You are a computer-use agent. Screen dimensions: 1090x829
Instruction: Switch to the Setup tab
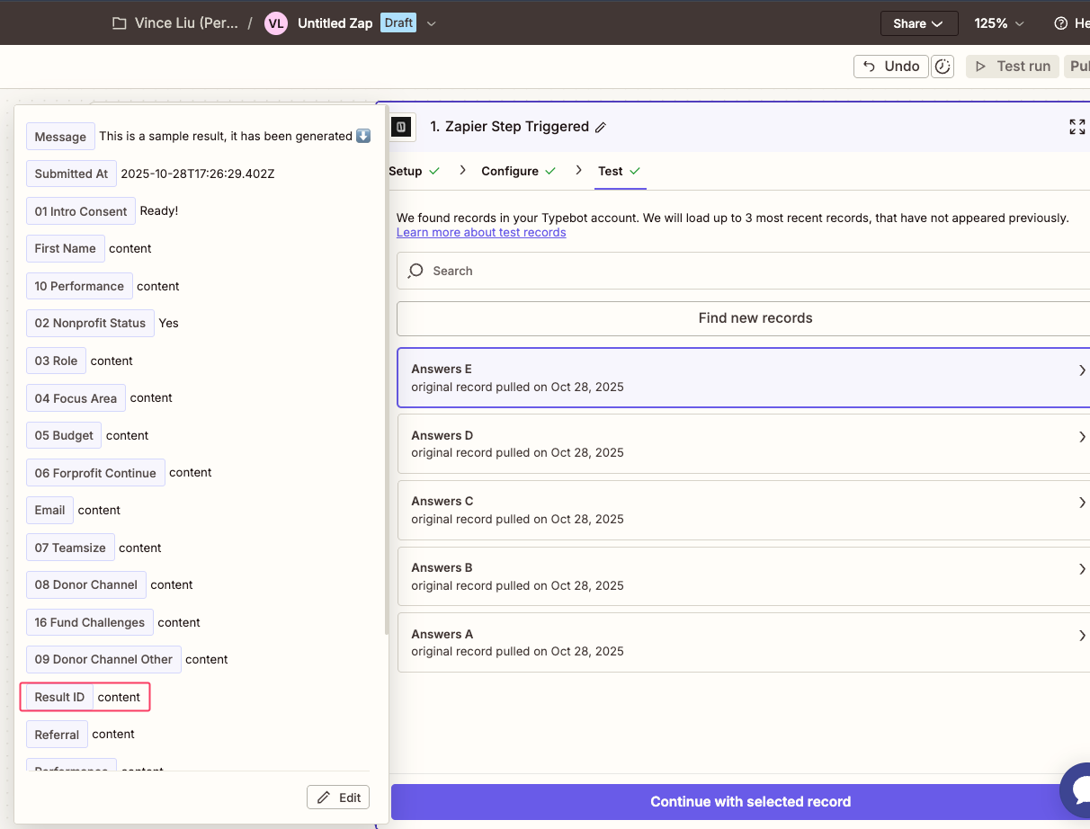(x=406, y=171)
